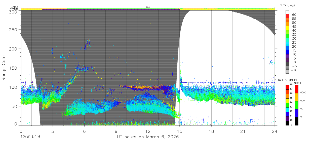Click the '100' tick on Range Gate axis
Viewport: 309px width, 142px height.
coord(13,87)
